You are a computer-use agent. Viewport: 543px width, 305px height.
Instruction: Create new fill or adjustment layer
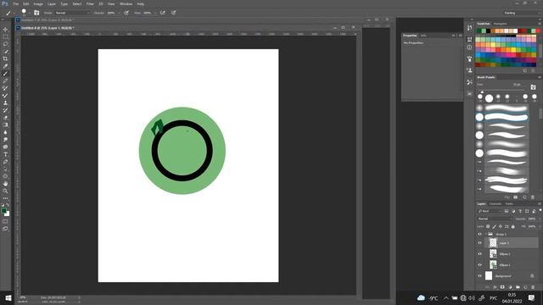(x=510, y=287)
